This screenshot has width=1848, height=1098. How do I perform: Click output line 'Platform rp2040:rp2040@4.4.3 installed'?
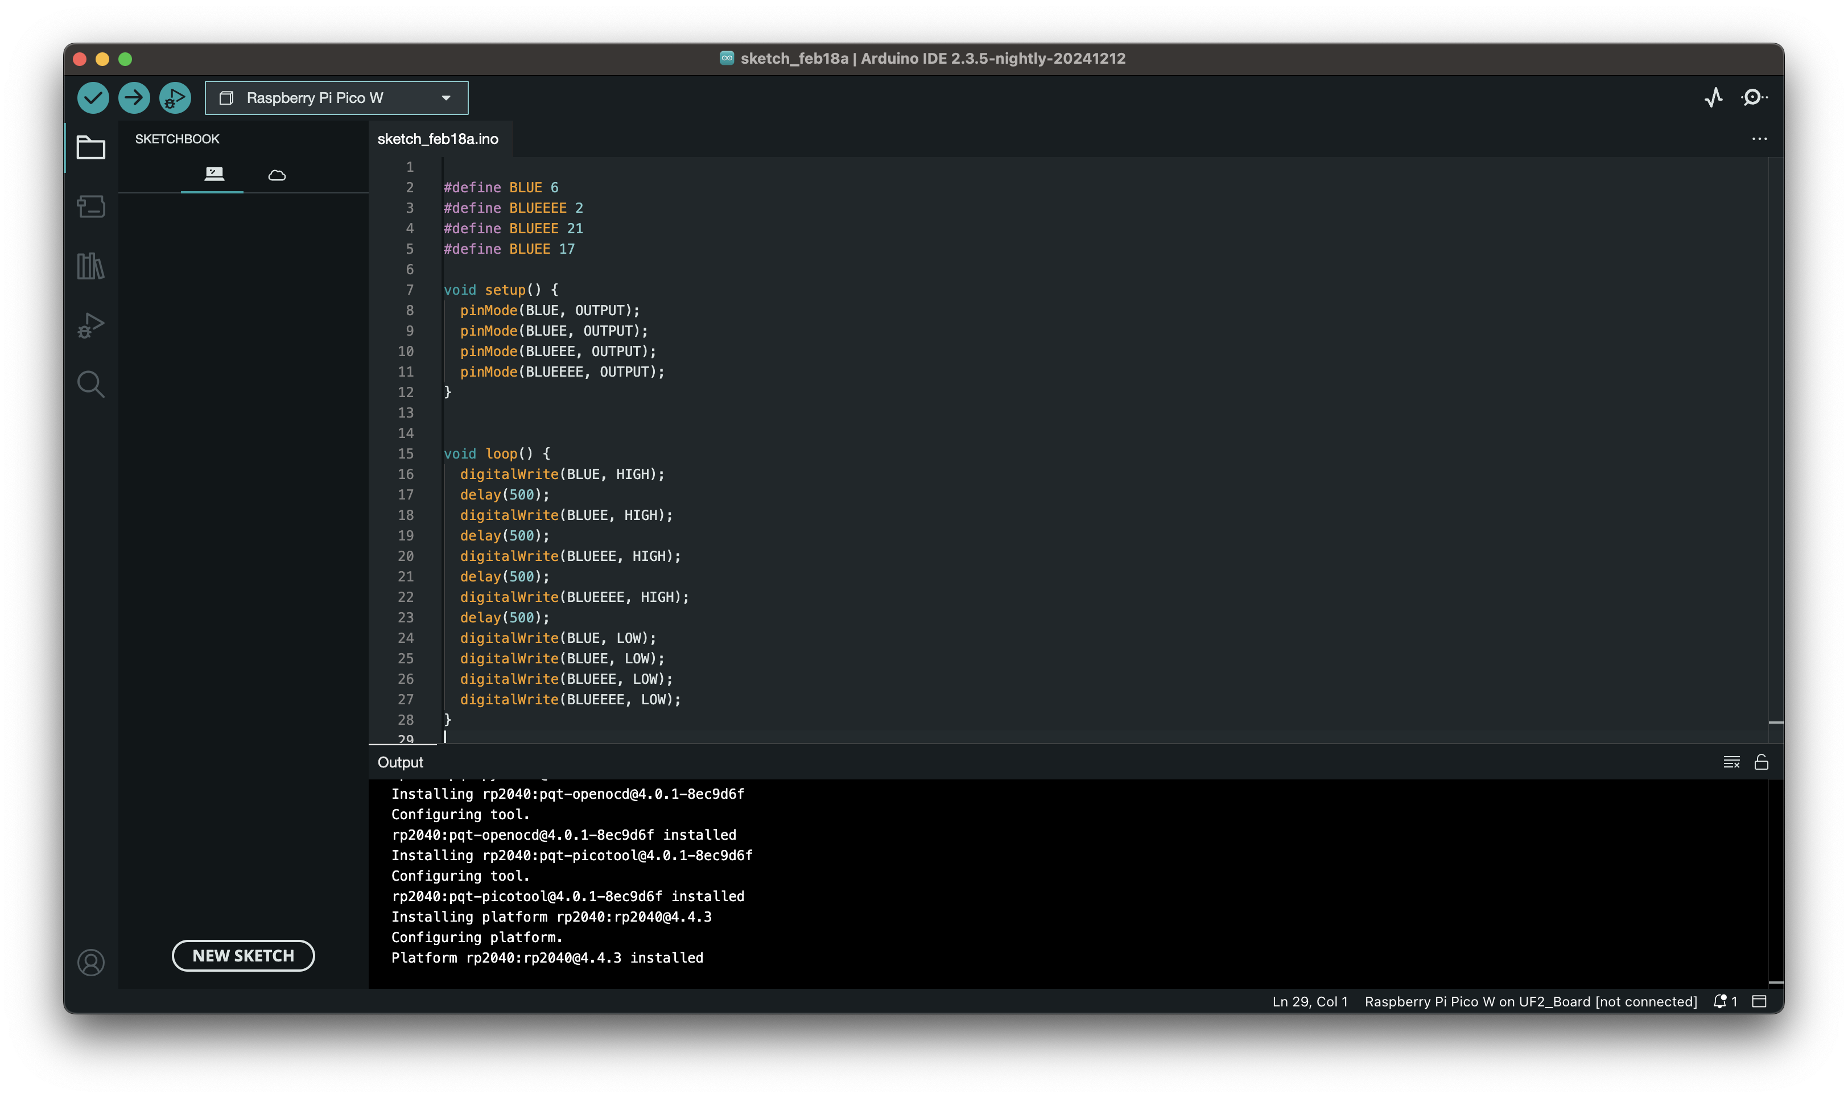(547, 957)
